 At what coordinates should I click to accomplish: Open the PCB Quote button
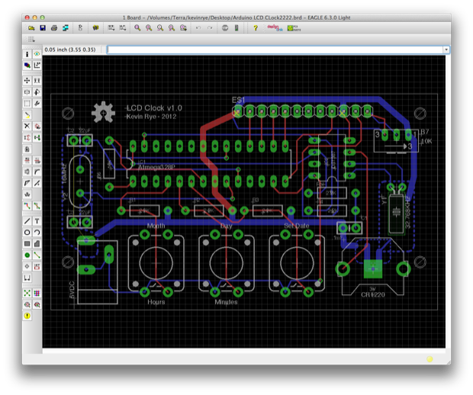tap(294, 28)
